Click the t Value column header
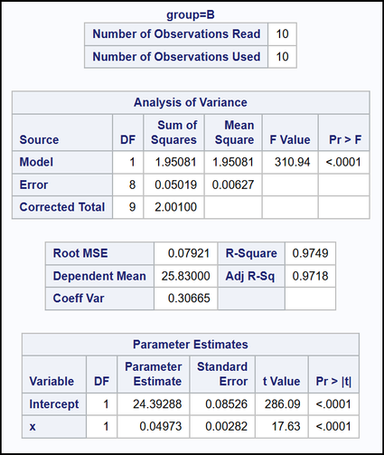The width and height of the screenshot is (384, 455). click(x=281, y=382)
